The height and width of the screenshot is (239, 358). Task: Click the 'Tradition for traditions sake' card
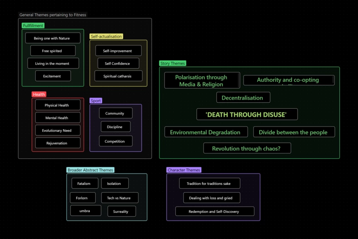210,183
